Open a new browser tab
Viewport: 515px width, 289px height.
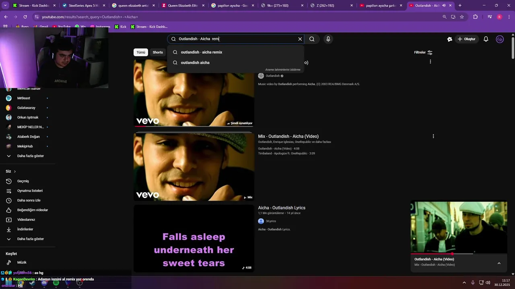pos(460,6)
